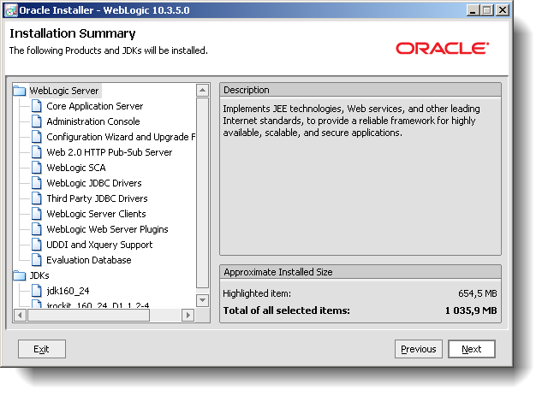
Task: Click the tree scroll down arrow
Action: point(202,300)
